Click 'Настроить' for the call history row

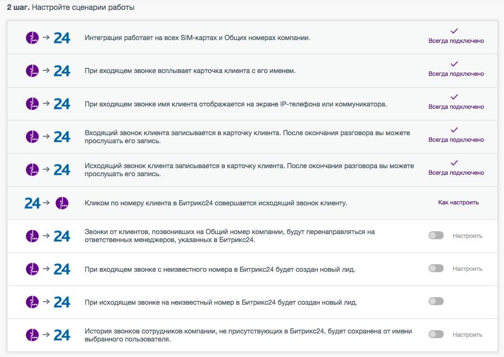tap(467, 334)
